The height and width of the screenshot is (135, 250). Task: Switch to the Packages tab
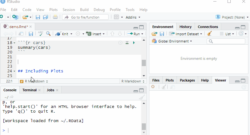[x=187, y=80]
